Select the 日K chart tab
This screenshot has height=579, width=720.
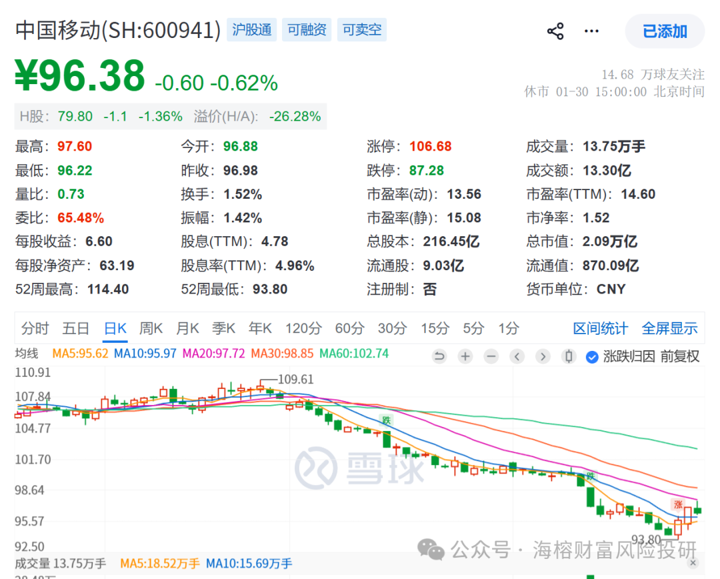tap(115, 328)
